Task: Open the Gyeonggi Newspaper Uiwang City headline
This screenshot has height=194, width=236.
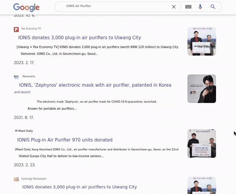Action: coord(80,187)
